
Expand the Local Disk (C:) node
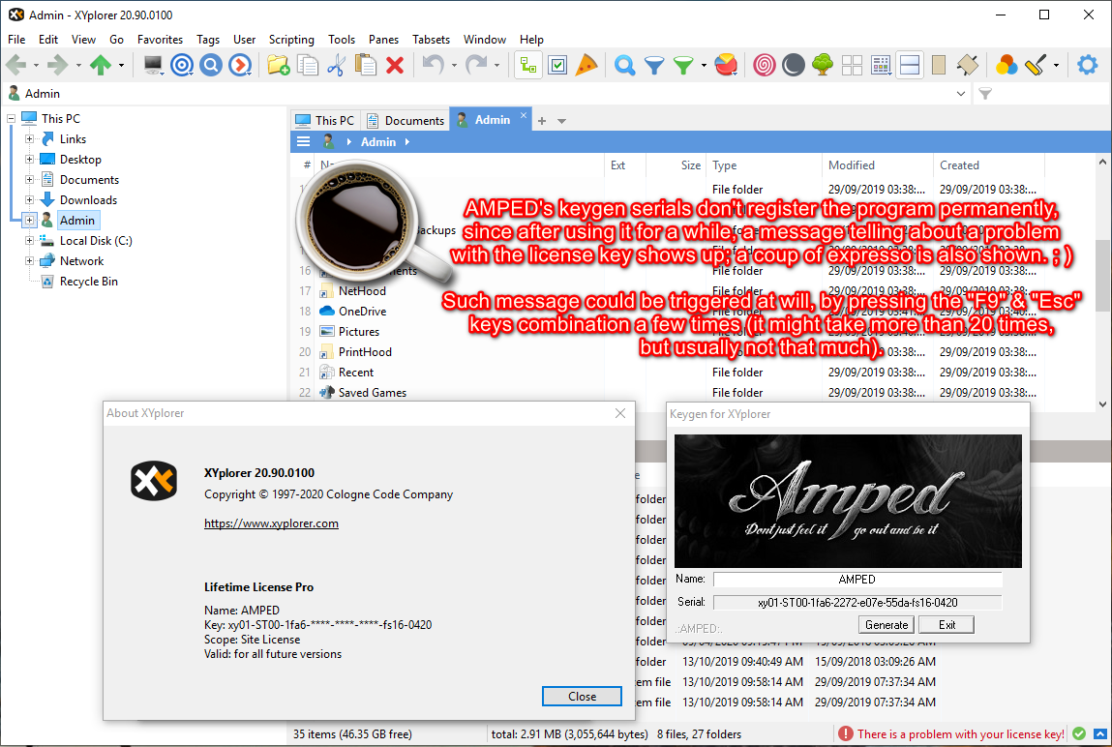pos(29,240)
